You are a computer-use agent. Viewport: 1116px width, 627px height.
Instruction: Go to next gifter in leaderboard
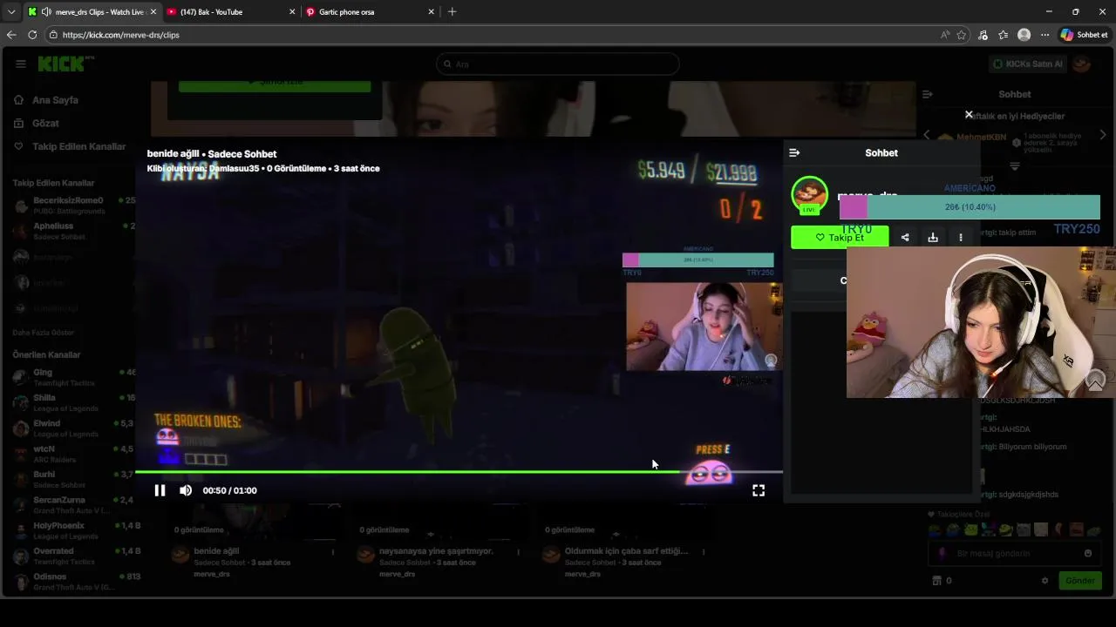click(1102, 135)
